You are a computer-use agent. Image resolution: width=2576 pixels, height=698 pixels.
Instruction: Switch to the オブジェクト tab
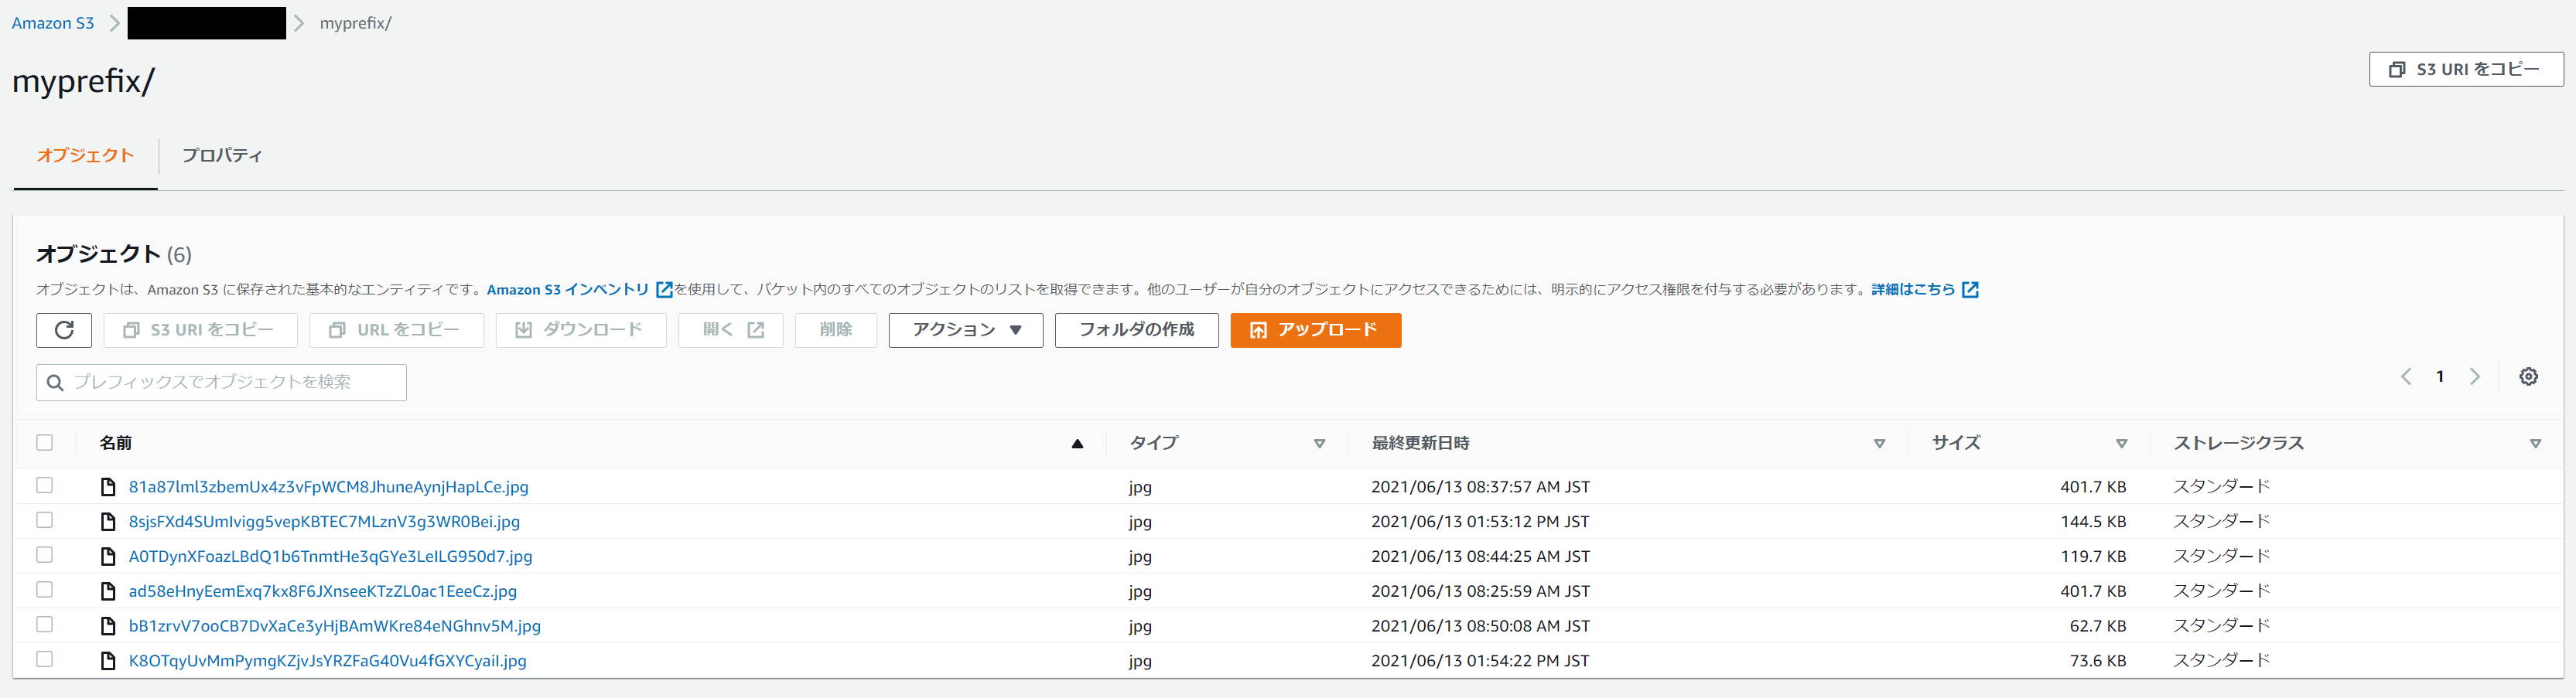pyautogui.click(x=85, y=156)
